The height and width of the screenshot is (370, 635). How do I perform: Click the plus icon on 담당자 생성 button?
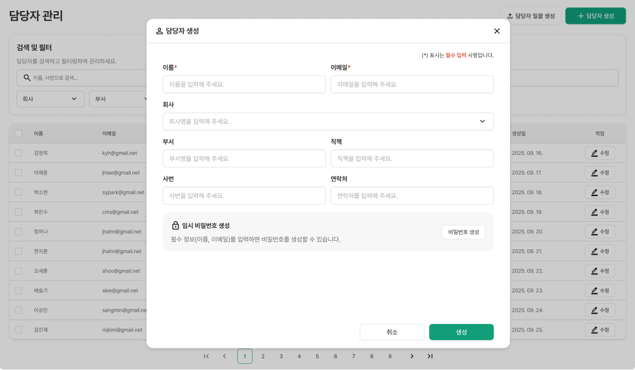581,15
